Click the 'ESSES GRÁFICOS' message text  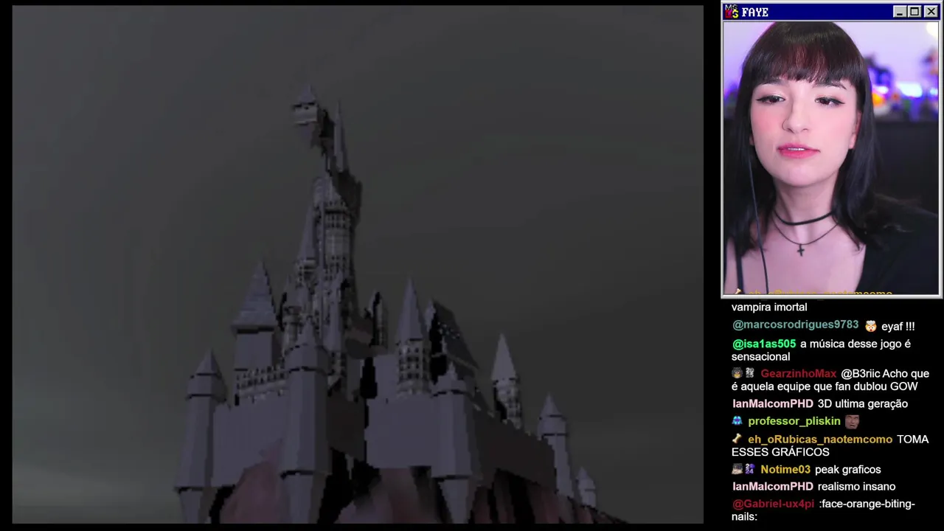pyautogui.click(x=780, y=452)
